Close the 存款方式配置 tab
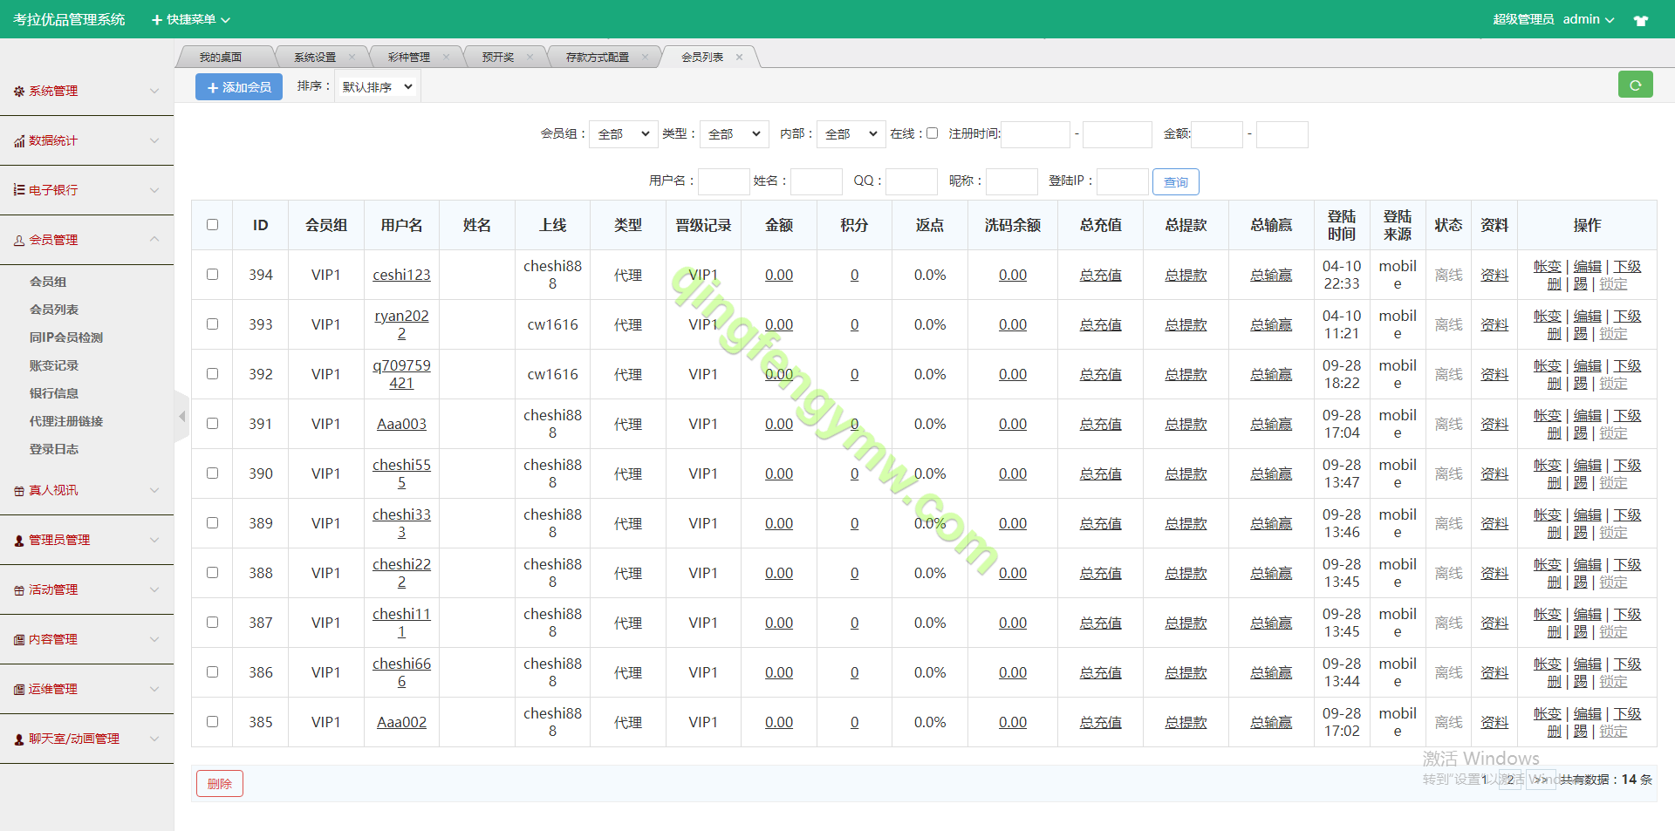This screenshot has width=1675, height=831. click(x=645, y=58)
